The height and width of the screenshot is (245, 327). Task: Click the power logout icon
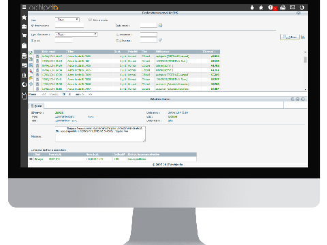click(x=302, y=7)
